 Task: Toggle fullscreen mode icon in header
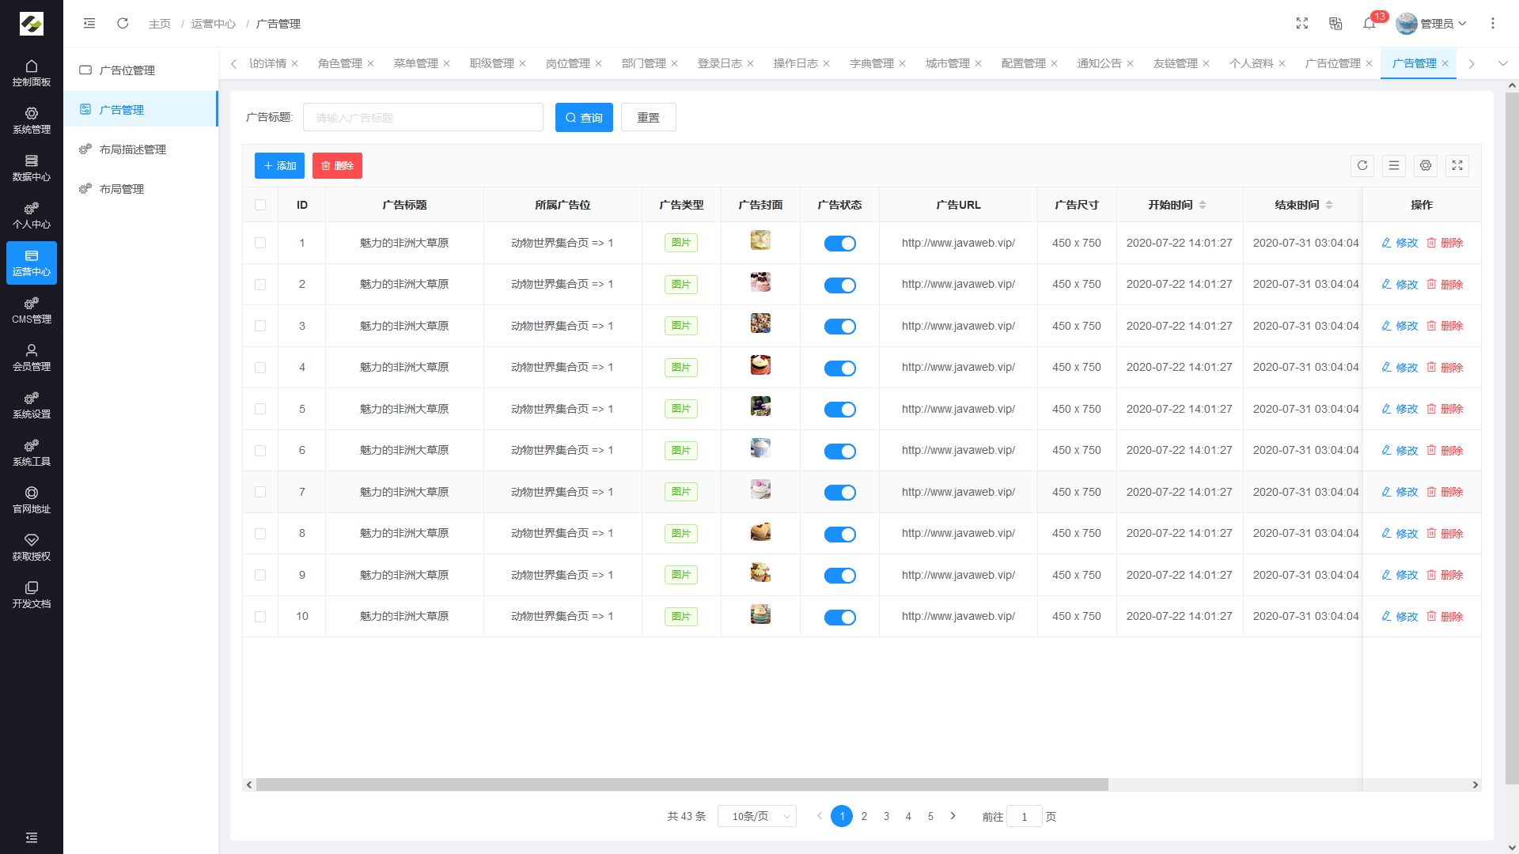[x=1302, y=24]
